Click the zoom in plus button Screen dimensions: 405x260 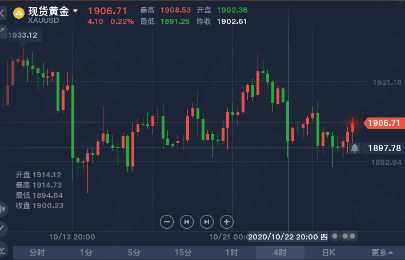[227, 222]
